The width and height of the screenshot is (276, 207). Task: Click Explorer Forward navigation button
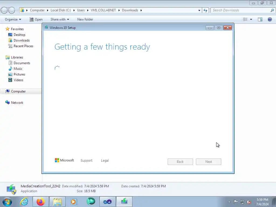point(12,10)
